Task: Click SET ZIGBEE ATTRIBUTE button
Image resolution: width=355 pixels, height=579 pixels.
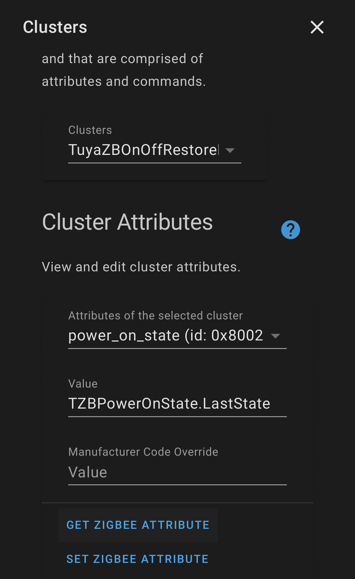Action: pyautogui.click(x=138, y=559)
